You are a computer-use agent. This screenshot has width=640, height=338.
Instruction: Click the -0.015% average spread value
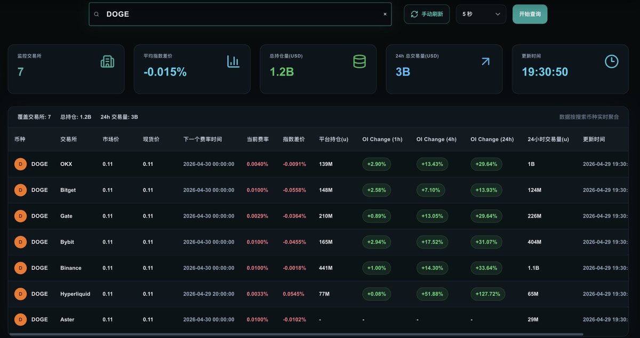(x=165, y=72)
